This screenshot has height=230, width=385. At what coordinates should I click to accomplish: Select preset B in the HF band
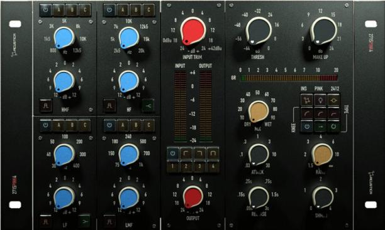(x=136, y=10)
